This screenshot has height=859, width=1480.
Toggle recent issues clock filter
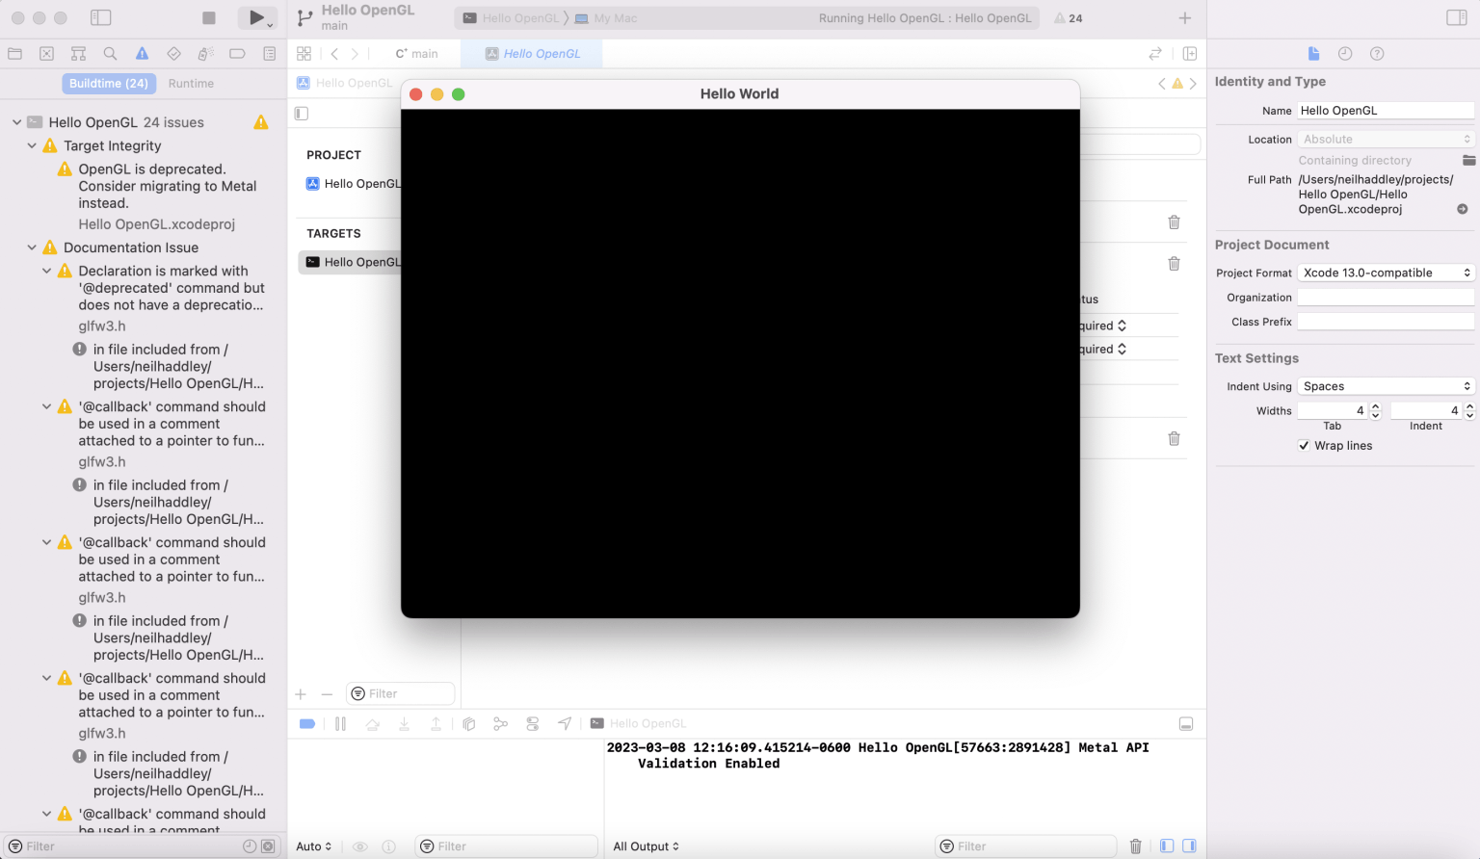pyautogui.click(x=250, y=846)
